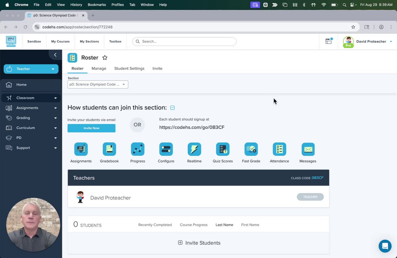The image size is (397, 258).
Task: Click David Proteacher's avatar in the Teachers list
Action: coord(80,197)
